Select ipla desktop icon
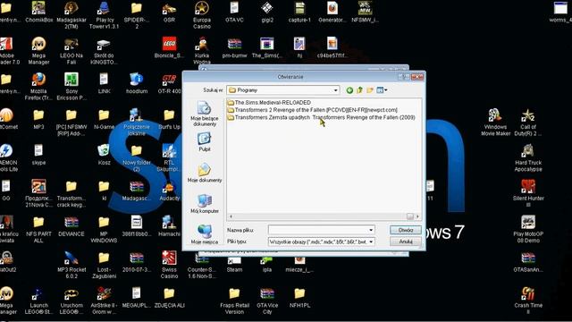 267,265
